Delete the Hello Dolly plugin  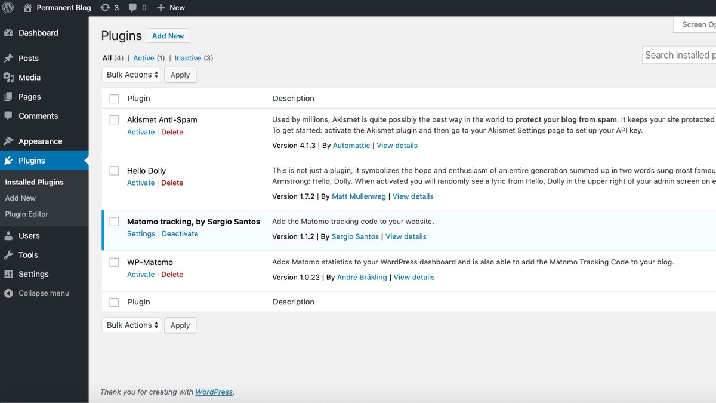[172, 183]
